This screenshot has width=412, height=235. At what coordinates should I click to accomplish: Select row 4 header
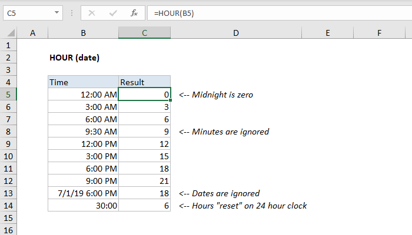[x=8, y=82]
